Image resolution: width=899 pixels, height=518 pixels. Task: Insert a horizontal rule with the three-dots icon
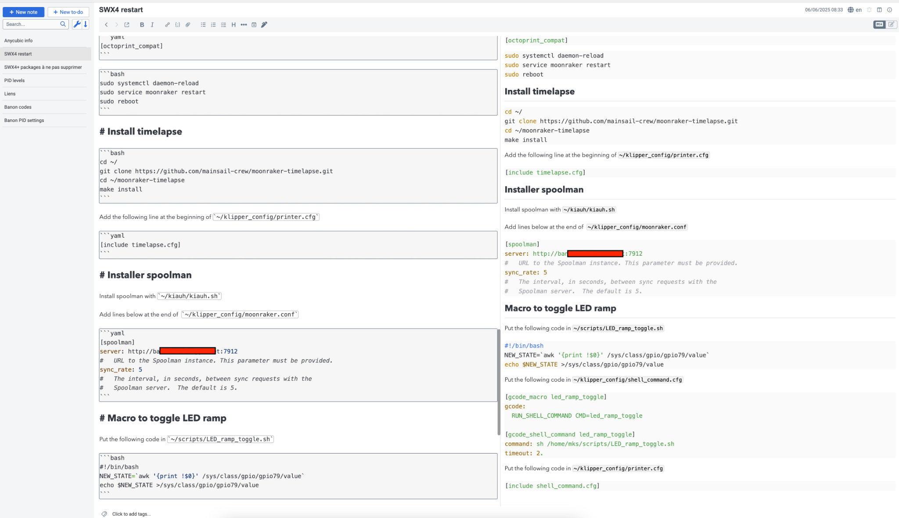pyautogui.click(x=244, y=25)
